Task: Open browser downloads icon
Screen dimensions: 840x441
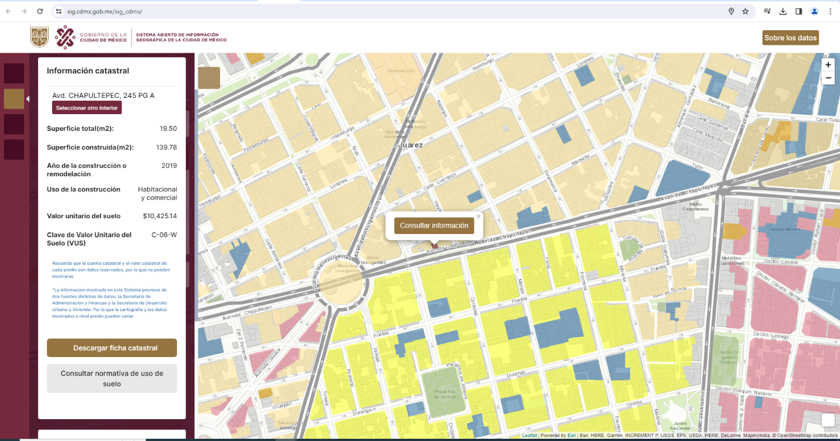Action: pos(783,11)
